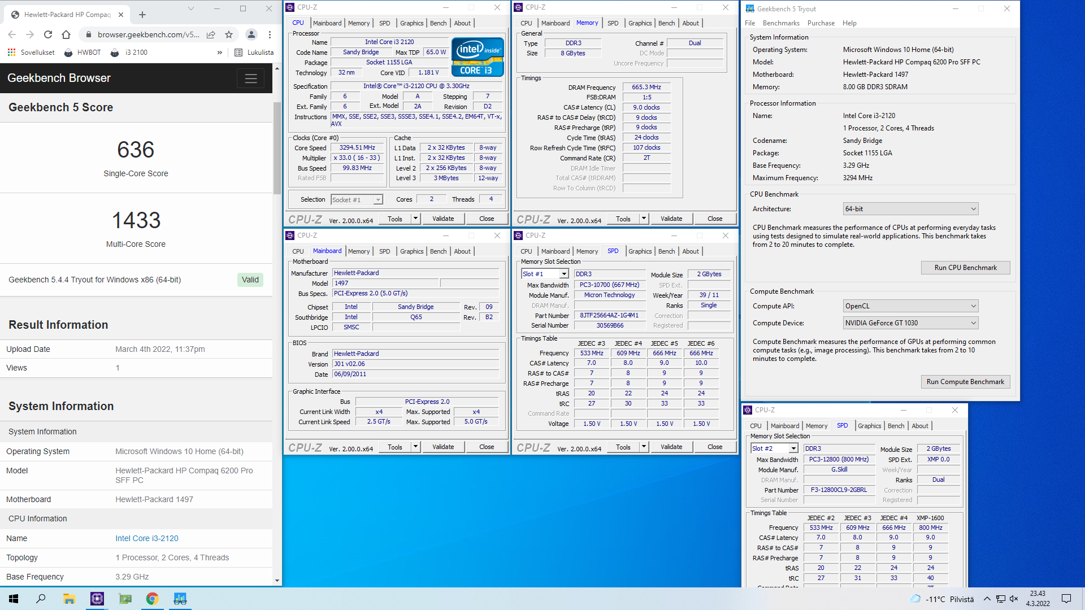Open Chrome from the taskbar
The width and height of the screenshot is (1085, 610).
coord(153,599)
